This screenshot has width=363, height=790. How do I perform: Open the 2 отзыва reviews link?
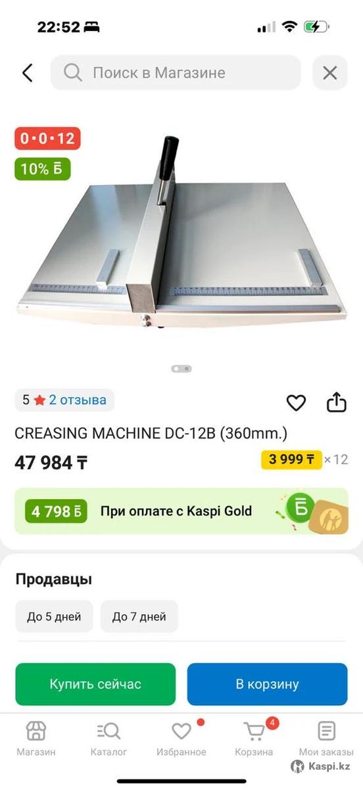(x=78, y=400)
